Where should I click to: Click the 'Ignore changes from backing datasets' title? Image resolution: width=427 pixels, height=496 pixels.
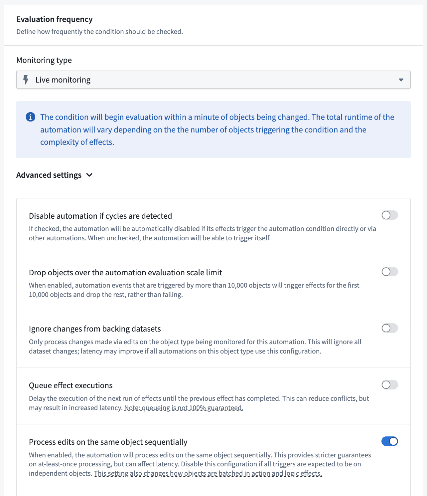click(95, 329)
